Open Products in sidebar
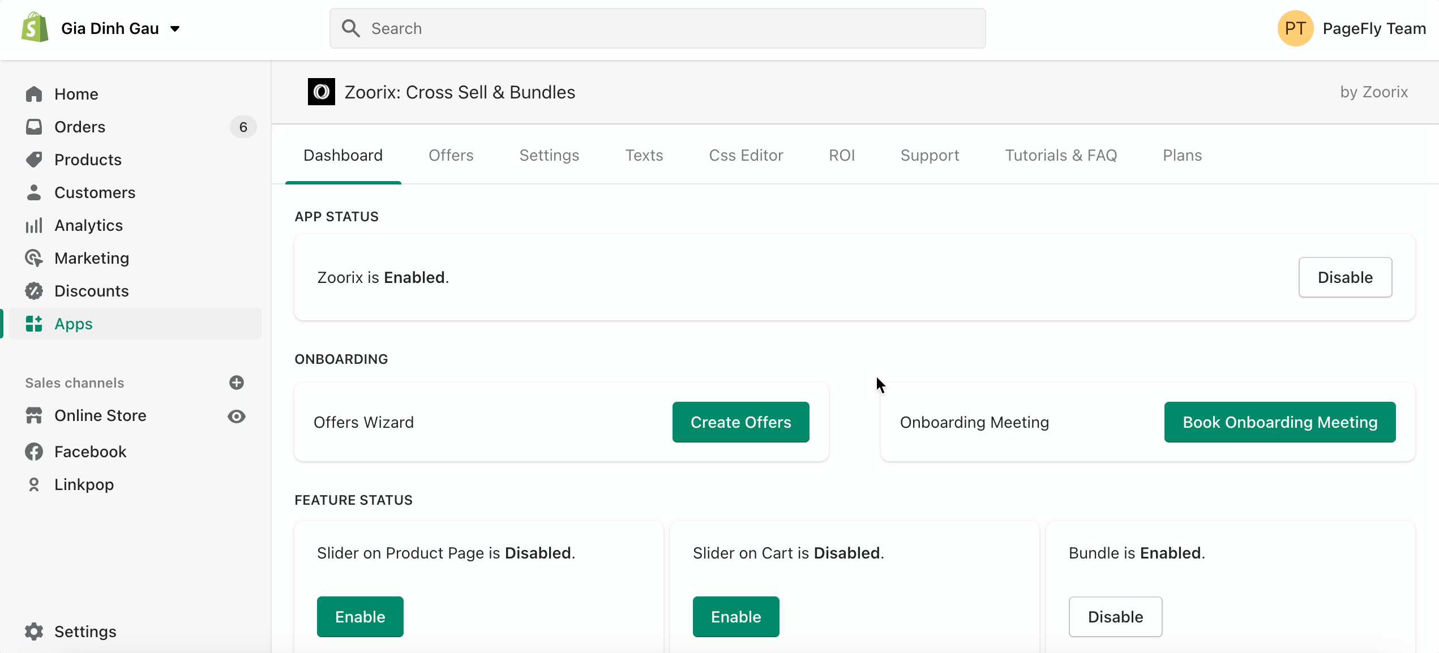 pyautogui.click(x=135, y=160)
